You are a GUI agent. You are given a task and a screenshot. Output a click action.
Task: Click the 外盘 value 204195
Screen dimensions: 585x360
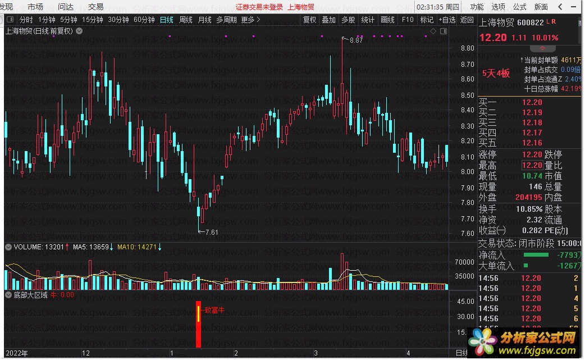[529, 197]
